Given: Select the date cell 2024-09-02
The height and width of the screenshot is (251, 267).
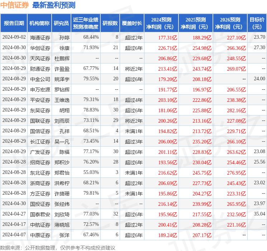Looking at the screenshot, I should [x=14, y=37].
